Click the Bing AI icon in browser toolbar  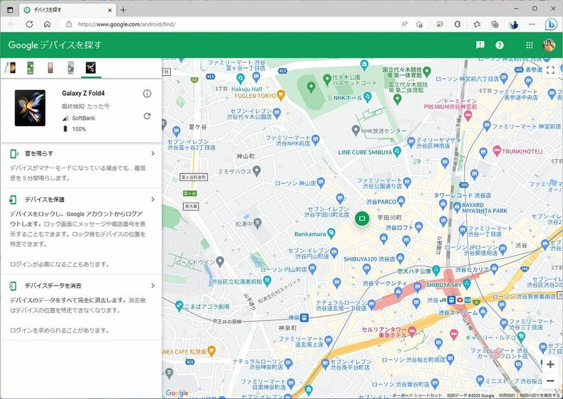pos(551,24)
